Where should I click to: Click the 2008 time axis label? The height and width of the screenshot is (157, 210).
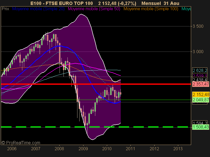(59, 149)
